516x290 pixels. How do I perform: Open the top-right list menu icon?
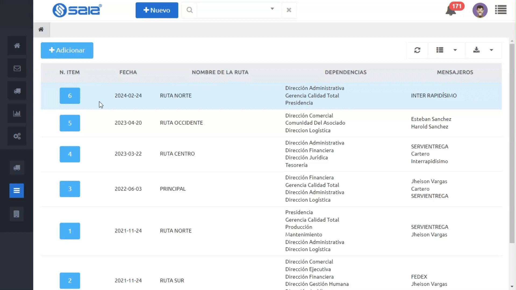[x=500, y=10]
